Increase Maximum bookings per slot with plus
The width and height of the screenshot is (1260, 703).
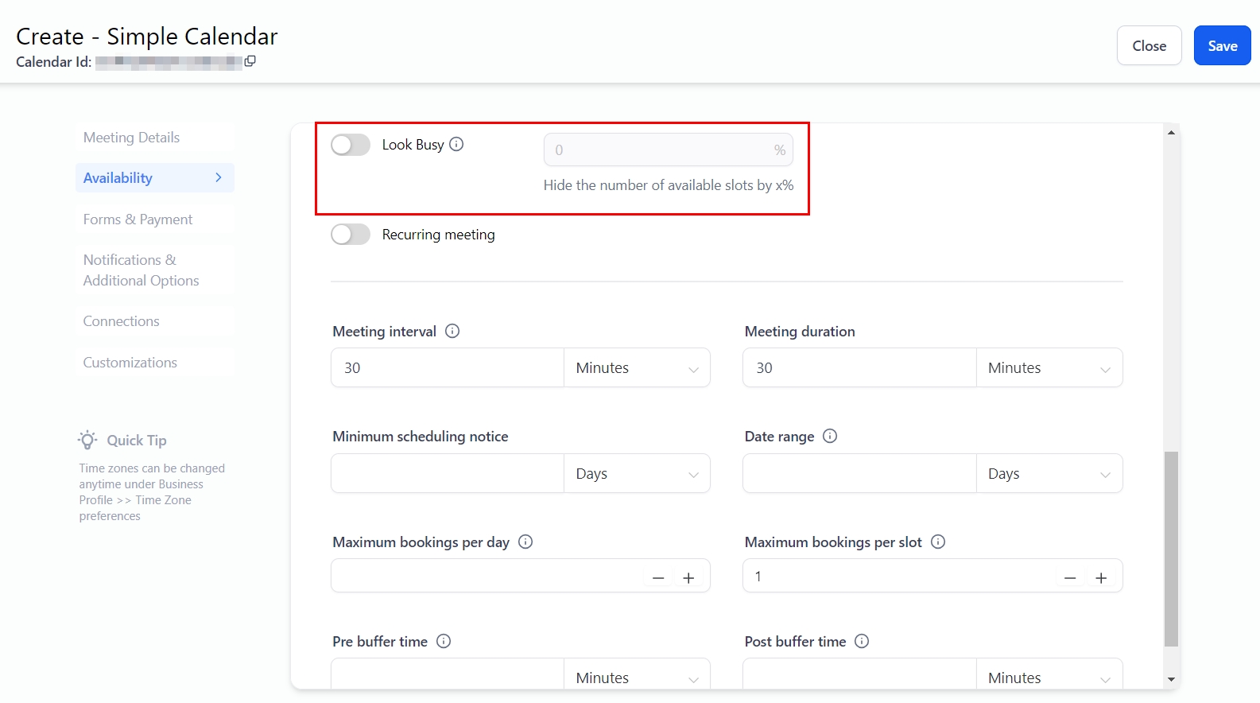pyautogui.click(x=1101, y=578)
